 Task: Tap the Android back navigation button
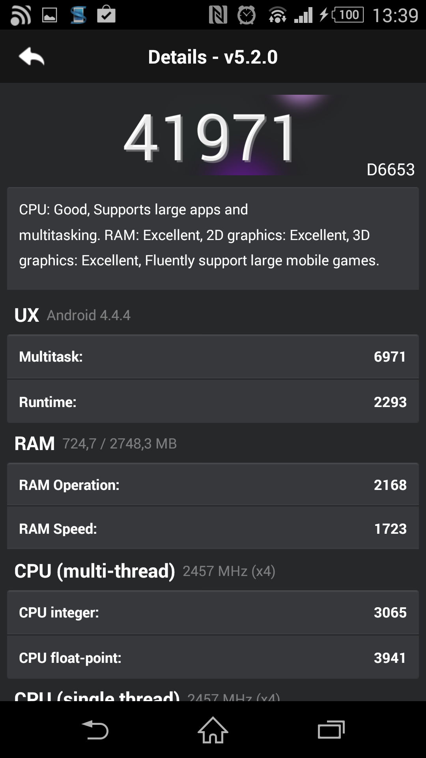pos(95,730)
